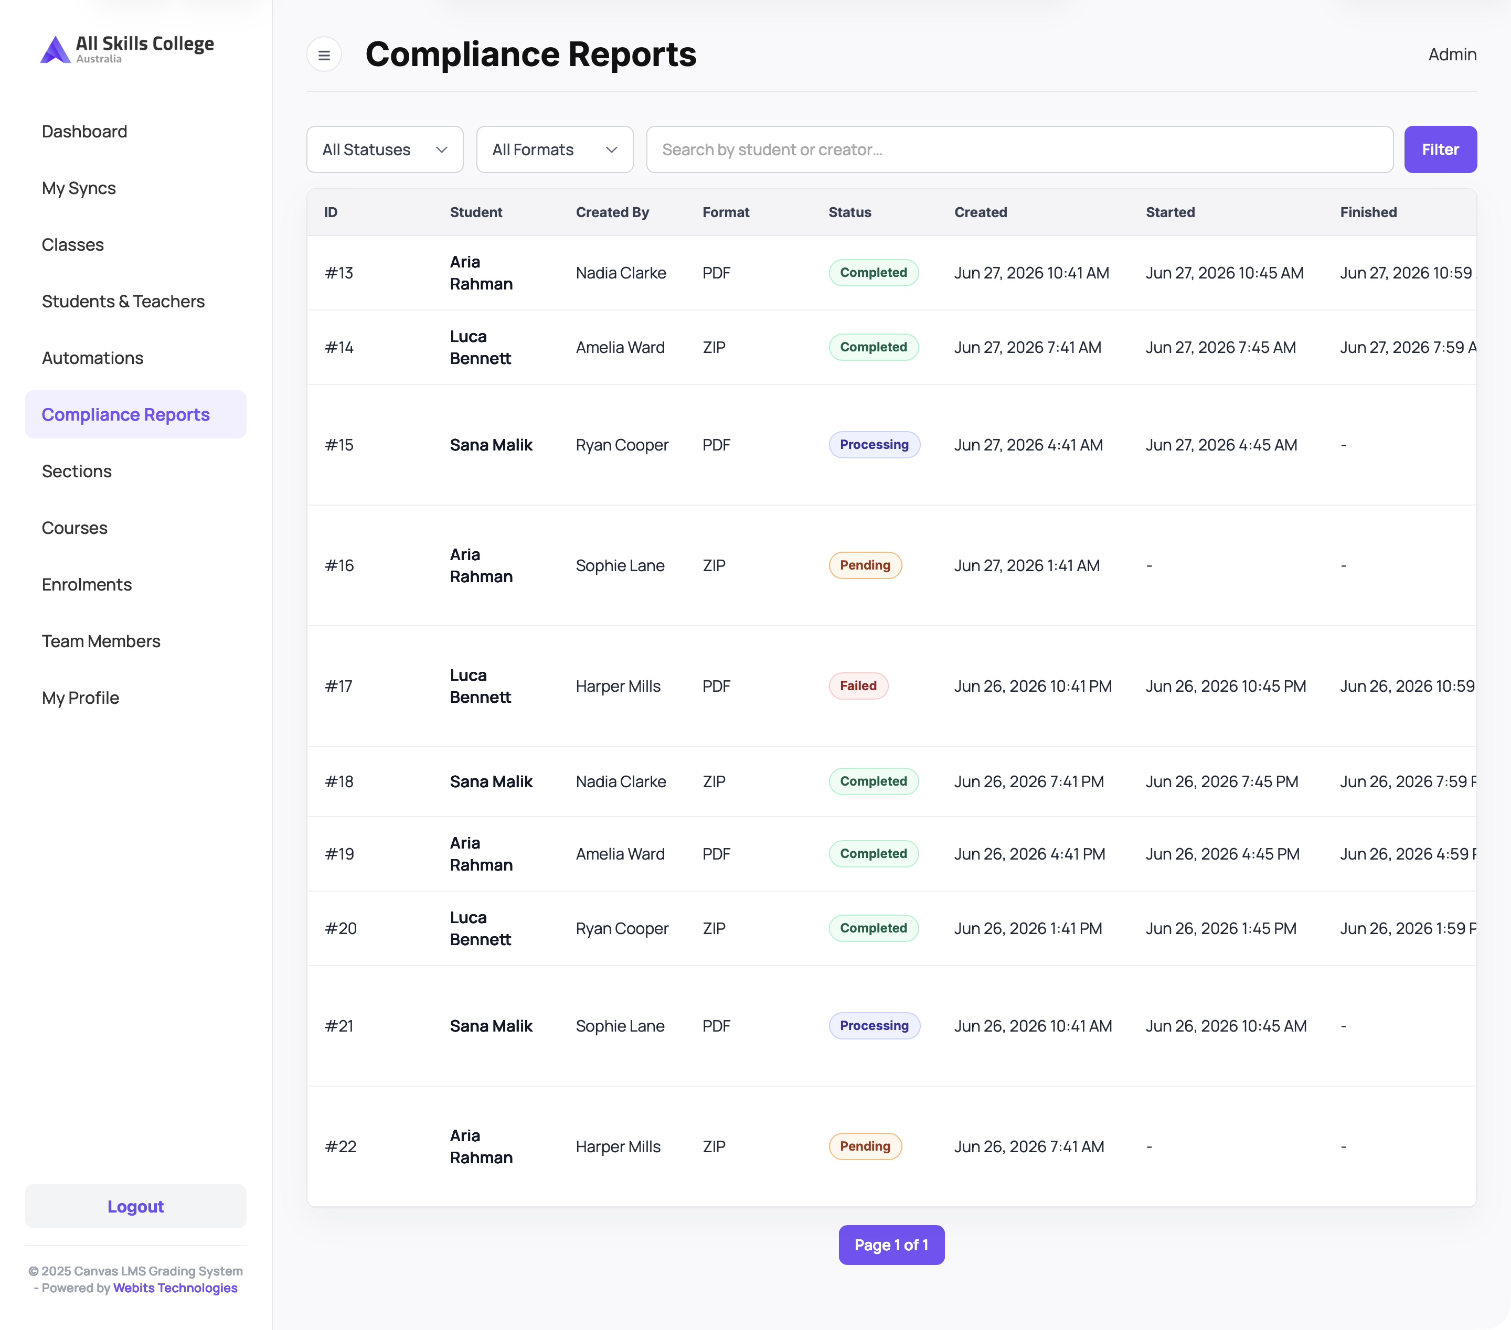Click Processing status badge in row #21
Viewport: 1511px width, 1330px height.
pyautogui.click(x=875, y=1026)
